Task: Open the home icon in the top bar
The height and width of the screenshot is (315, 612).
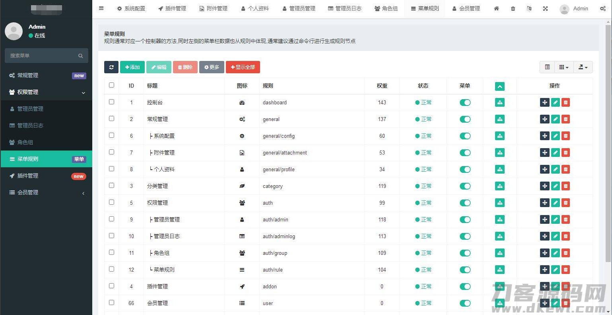Action: click(x=496, y=9)
